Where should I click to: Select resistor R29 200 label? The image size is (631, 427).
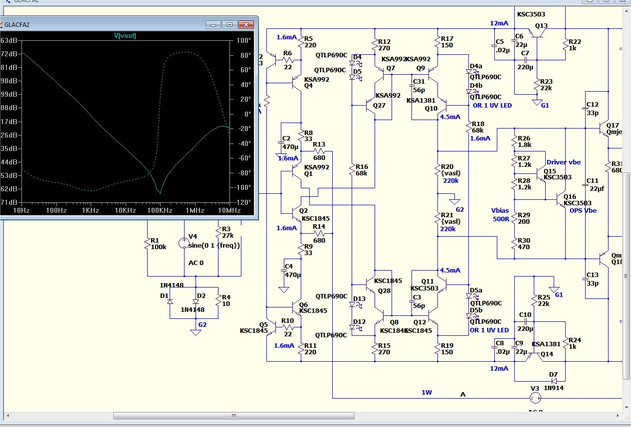(524, 218)
